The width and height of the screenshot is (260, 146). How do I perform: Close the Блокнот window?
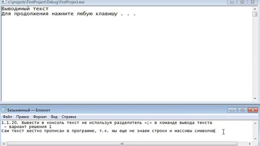click(253, 110)
